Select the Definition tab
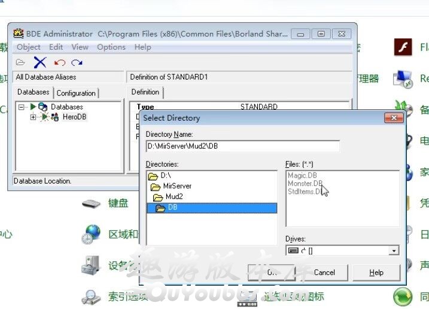 pyautogui.click(x=145, y=92)
